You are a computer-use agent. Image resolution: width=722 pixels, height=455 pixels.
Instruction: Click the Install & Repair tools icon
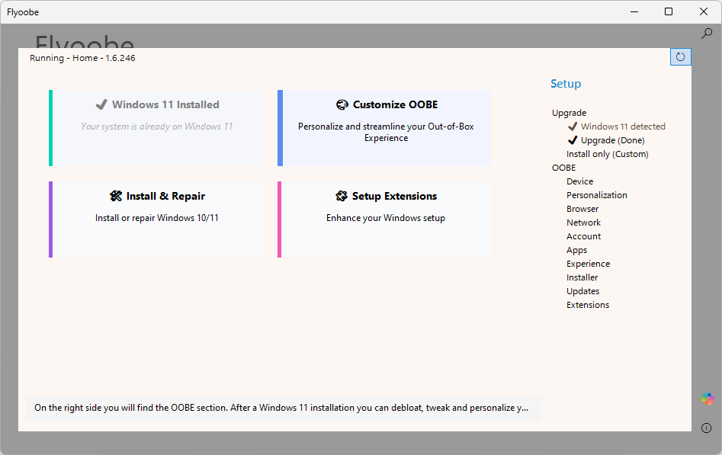tap(116, 196)
